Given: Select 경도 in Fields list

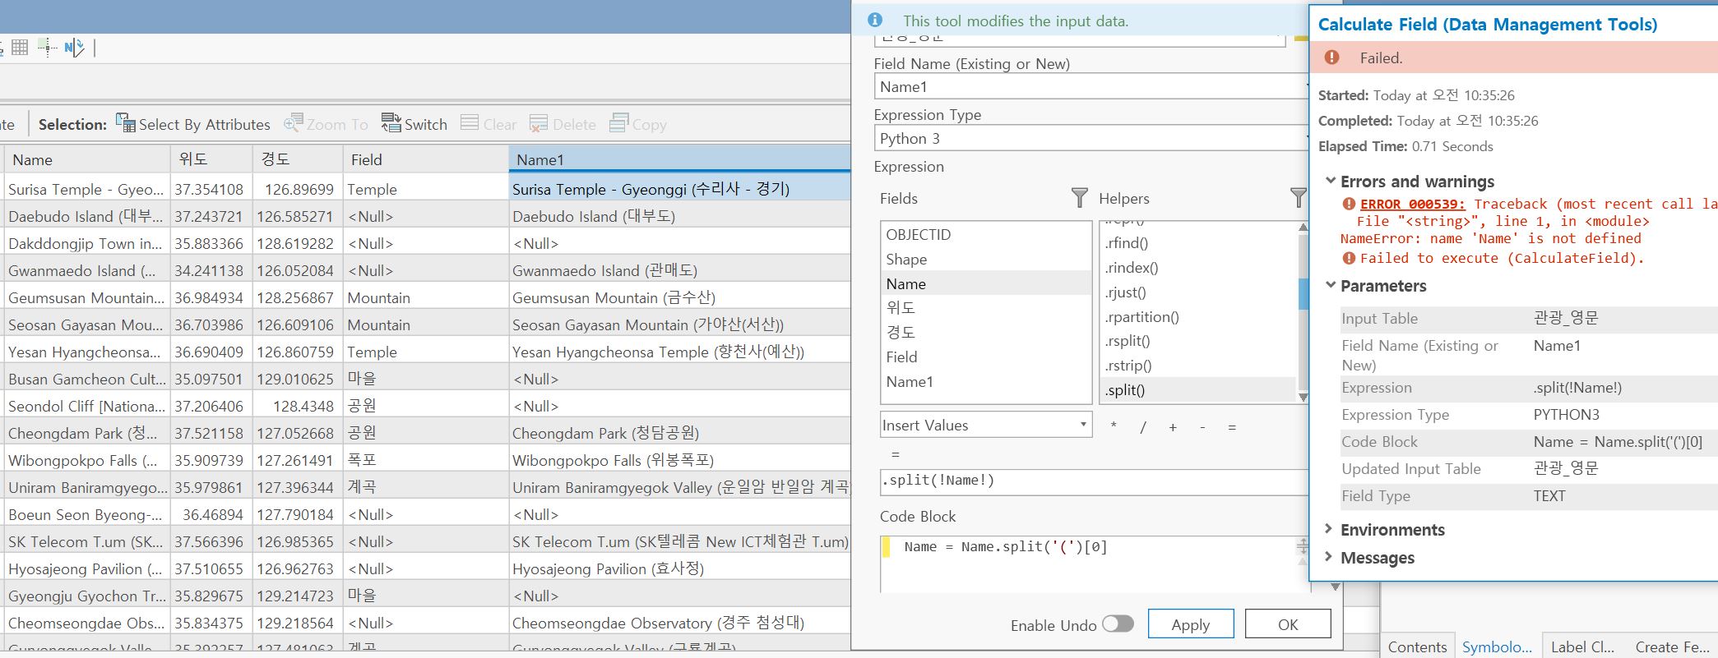Looking at the screenshot, I should 985,332.
